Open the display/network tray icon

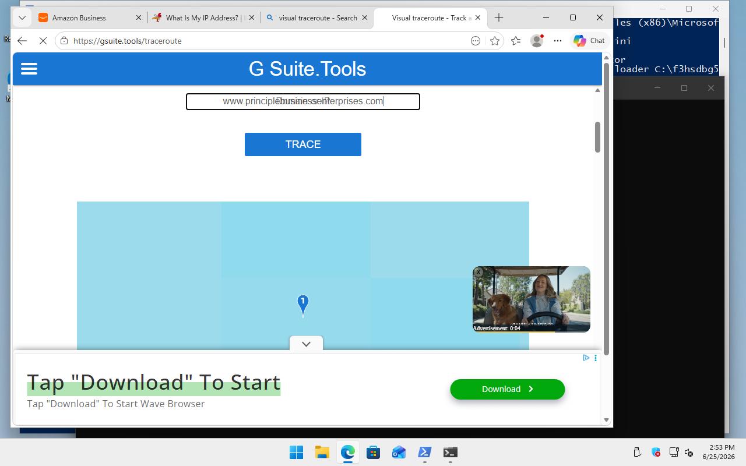674,452
